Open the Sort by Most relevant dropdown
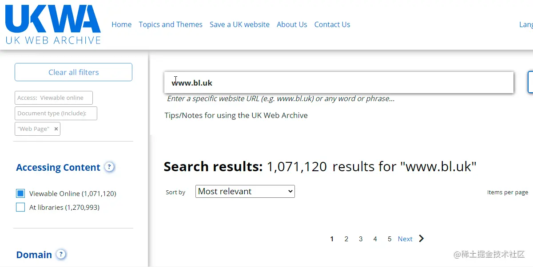533x267 pixels. (245, 192)
